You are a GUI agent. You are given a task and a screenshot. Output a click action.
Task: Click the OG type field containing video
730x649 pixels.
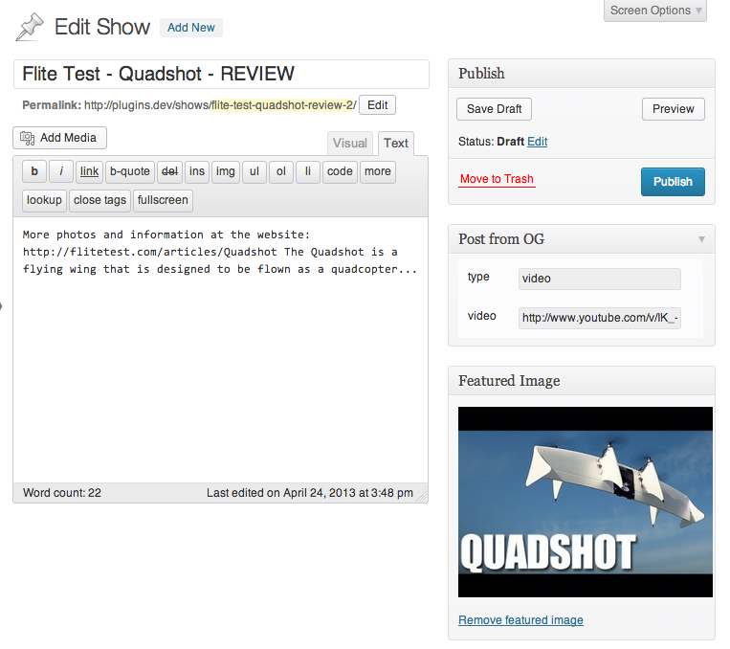click(600, 279)
